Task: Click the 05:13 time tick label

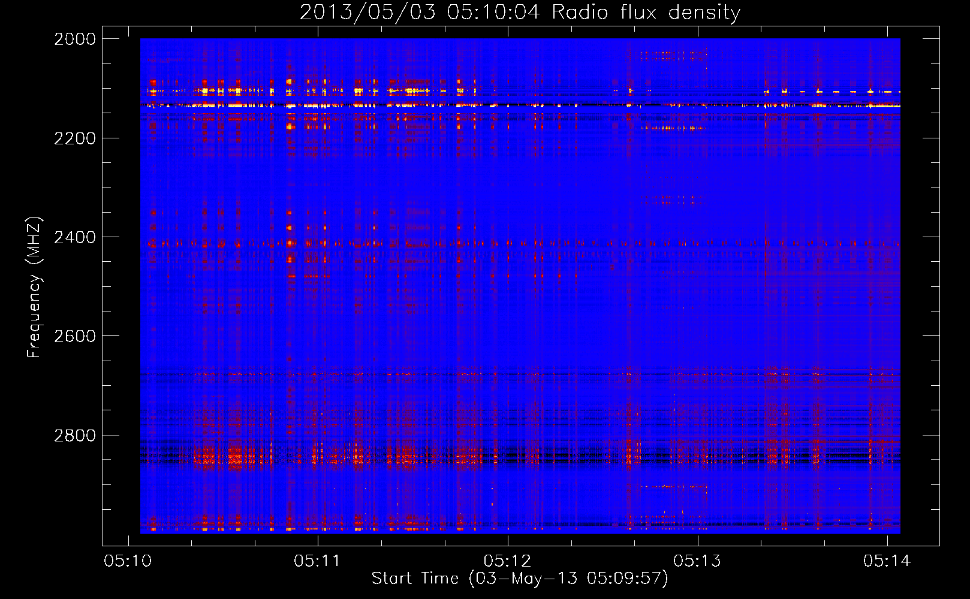Action: coord(697,561)
